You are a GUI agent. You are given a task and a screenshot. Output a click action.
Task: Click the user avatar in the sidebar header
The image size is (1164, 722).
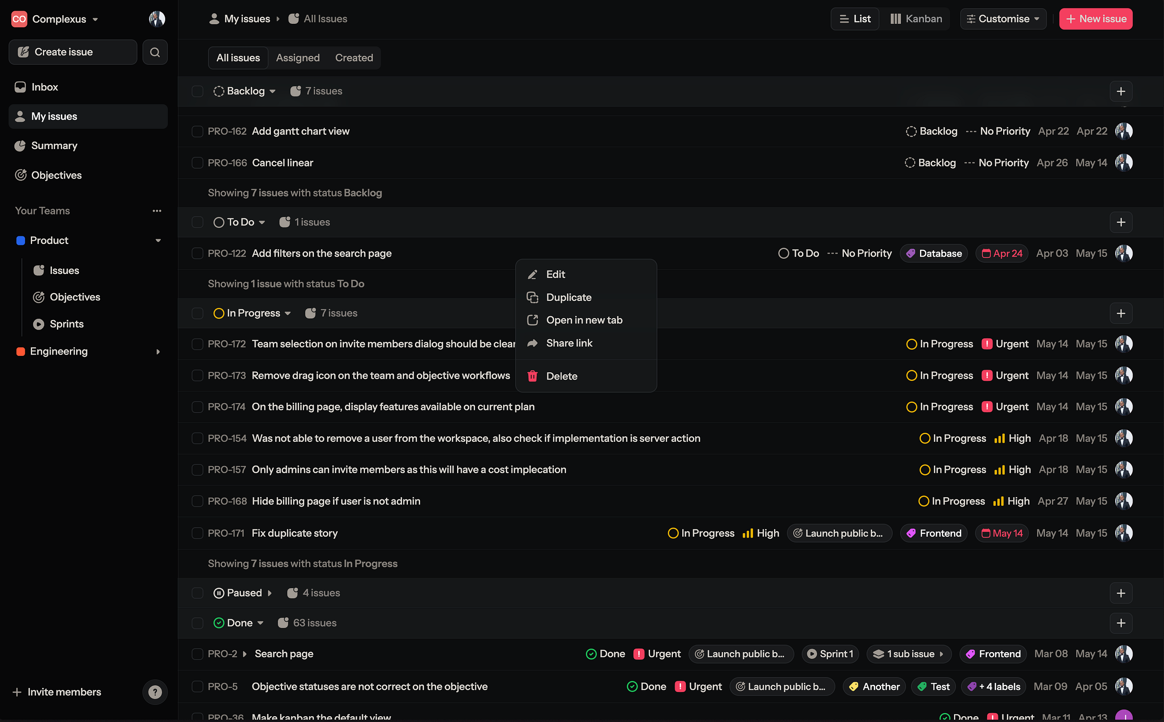(x=157, y=19)
